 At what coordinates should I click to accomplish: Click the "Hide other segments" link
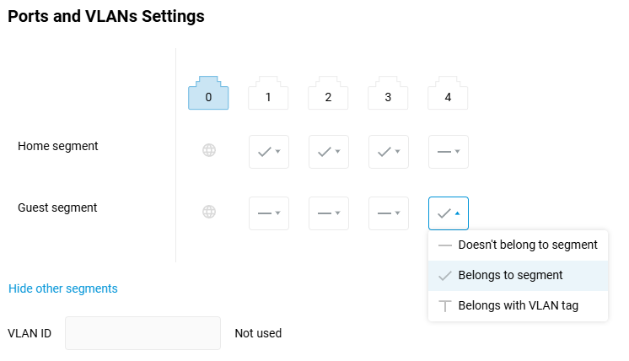(63, 288)
